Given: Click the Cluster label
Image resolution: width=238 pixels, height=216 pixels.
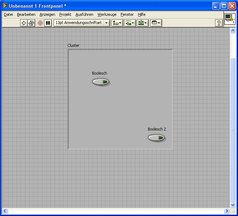Looking at the screenshot, I should click(73, 45).
